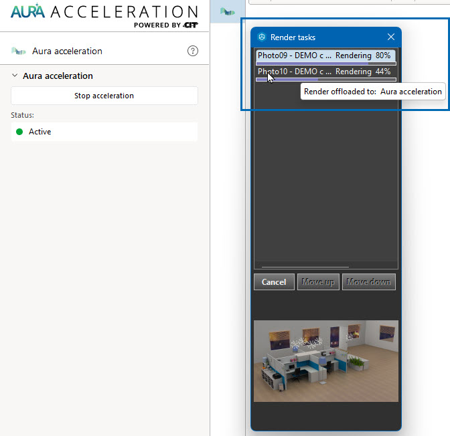Click the Move up button
450x436 pixels.
(x=318, y=282)
